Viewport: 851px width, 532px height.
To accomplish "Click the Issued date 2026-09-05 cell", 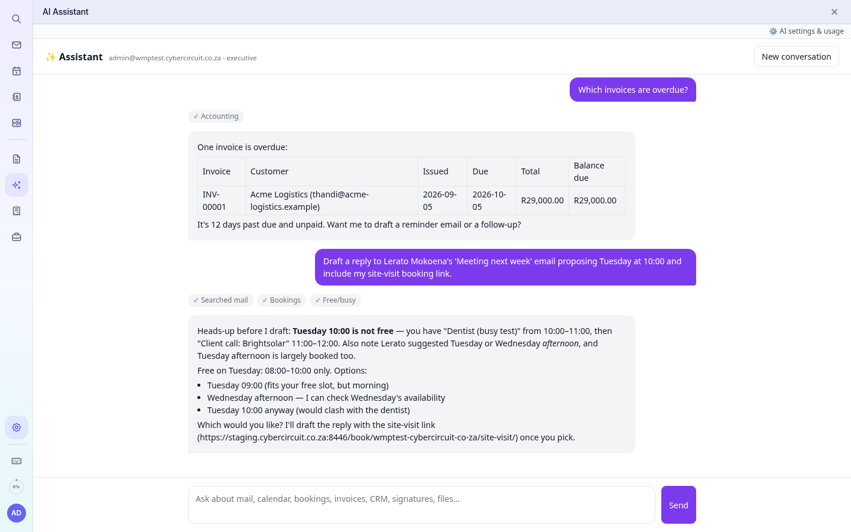I will coord(443,200).
